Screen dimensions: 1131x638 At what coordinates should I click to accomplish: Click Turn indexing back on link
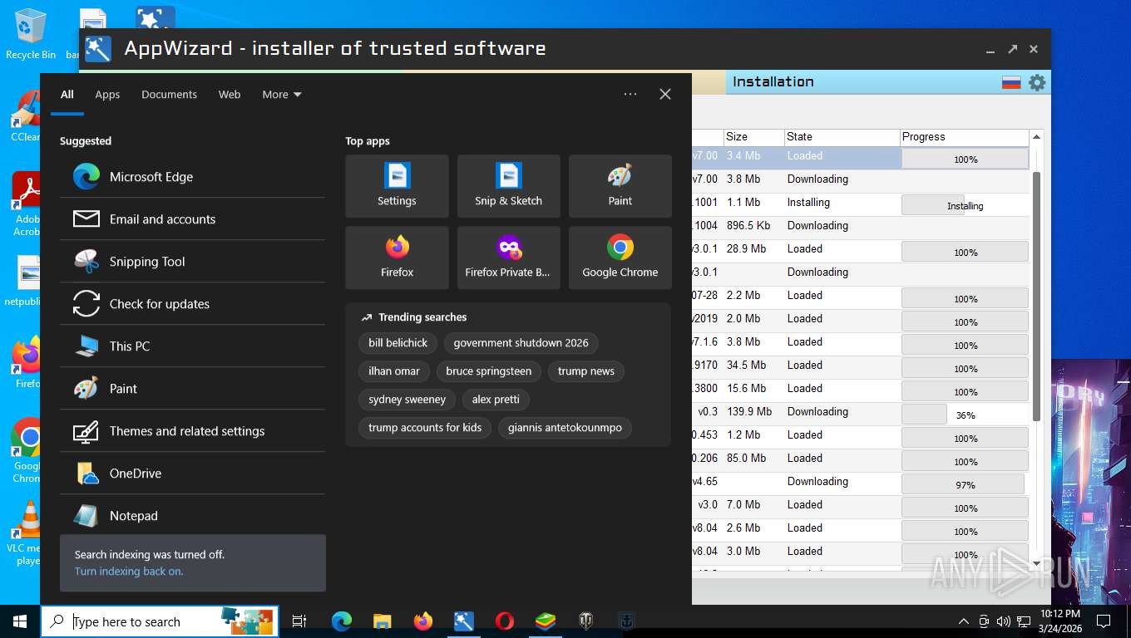pos(129,572)
